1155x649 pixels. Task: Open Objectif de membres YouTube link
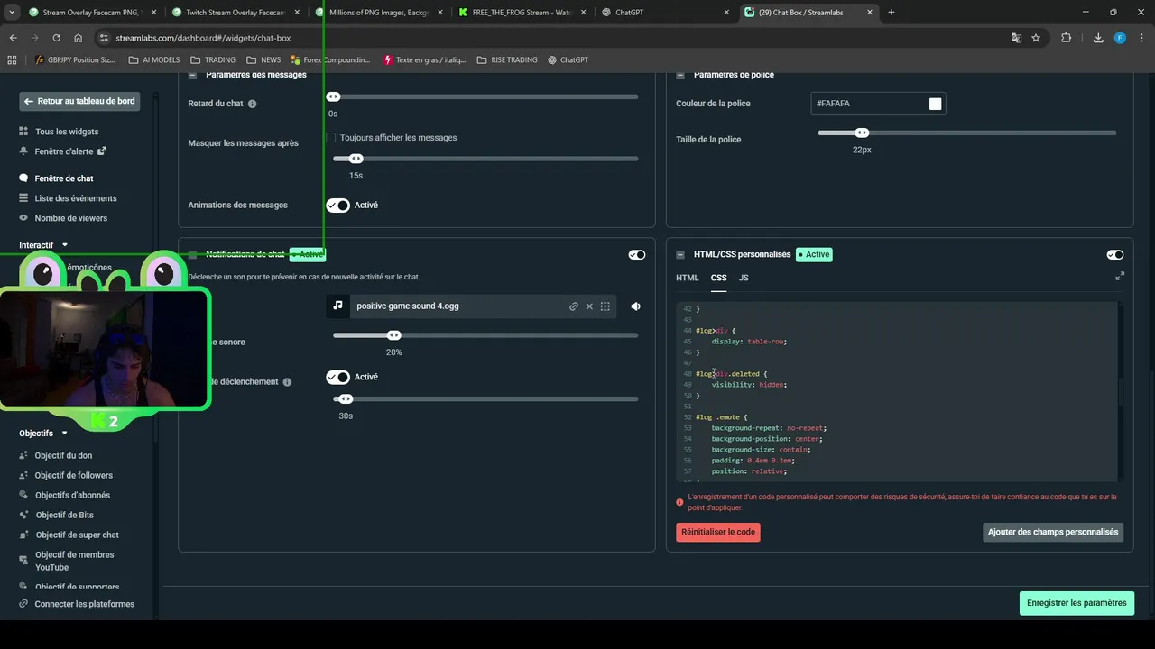74,561
